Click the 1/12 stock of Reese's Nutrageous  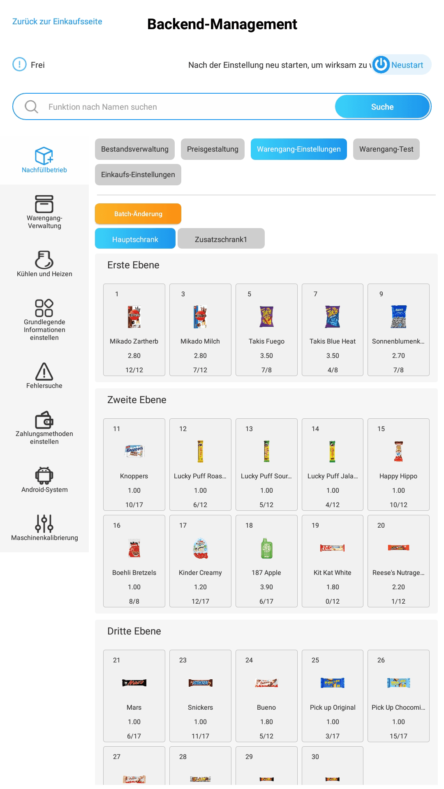point(398,601)
